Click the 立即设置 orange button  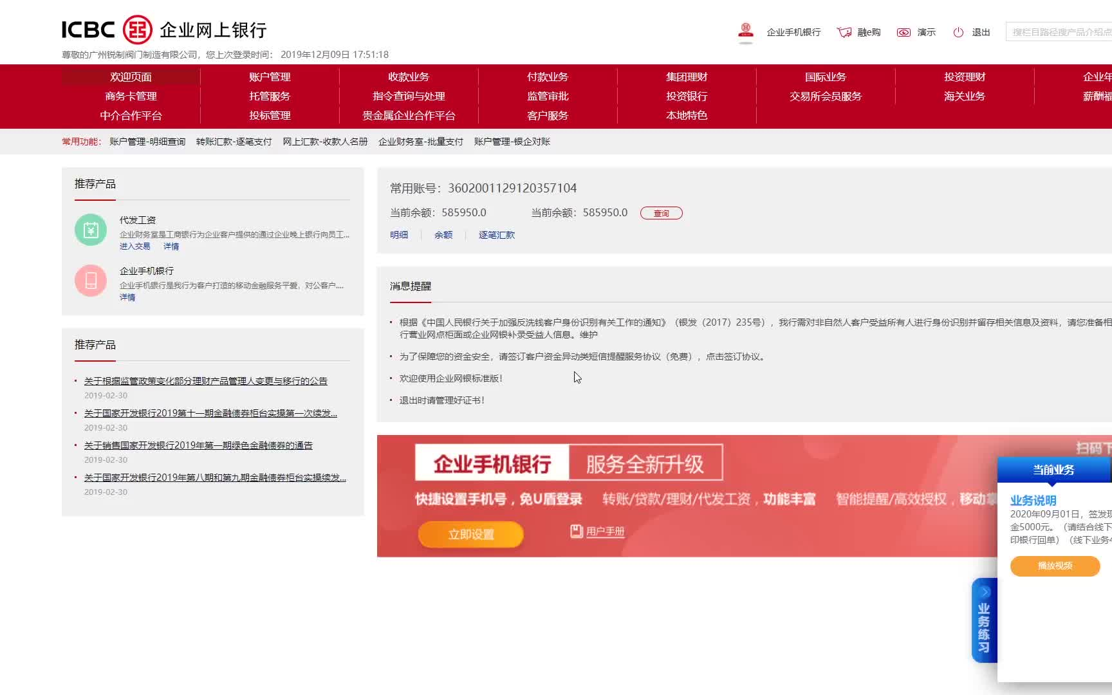click(471, 534)
